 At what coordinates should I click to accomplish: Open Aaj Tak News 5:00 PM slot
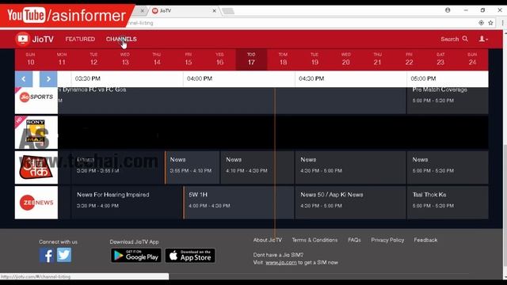[448, 167]
